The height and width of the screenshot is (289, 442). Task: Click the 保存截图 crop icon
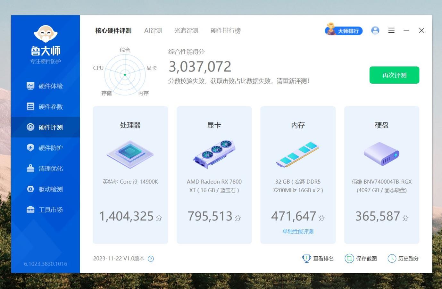tap(349, 259)
